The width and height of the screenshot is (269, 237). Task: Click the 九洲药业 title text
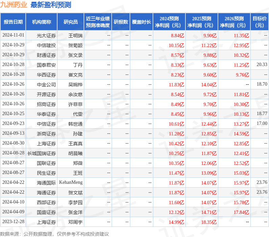(x=14, y=5)
